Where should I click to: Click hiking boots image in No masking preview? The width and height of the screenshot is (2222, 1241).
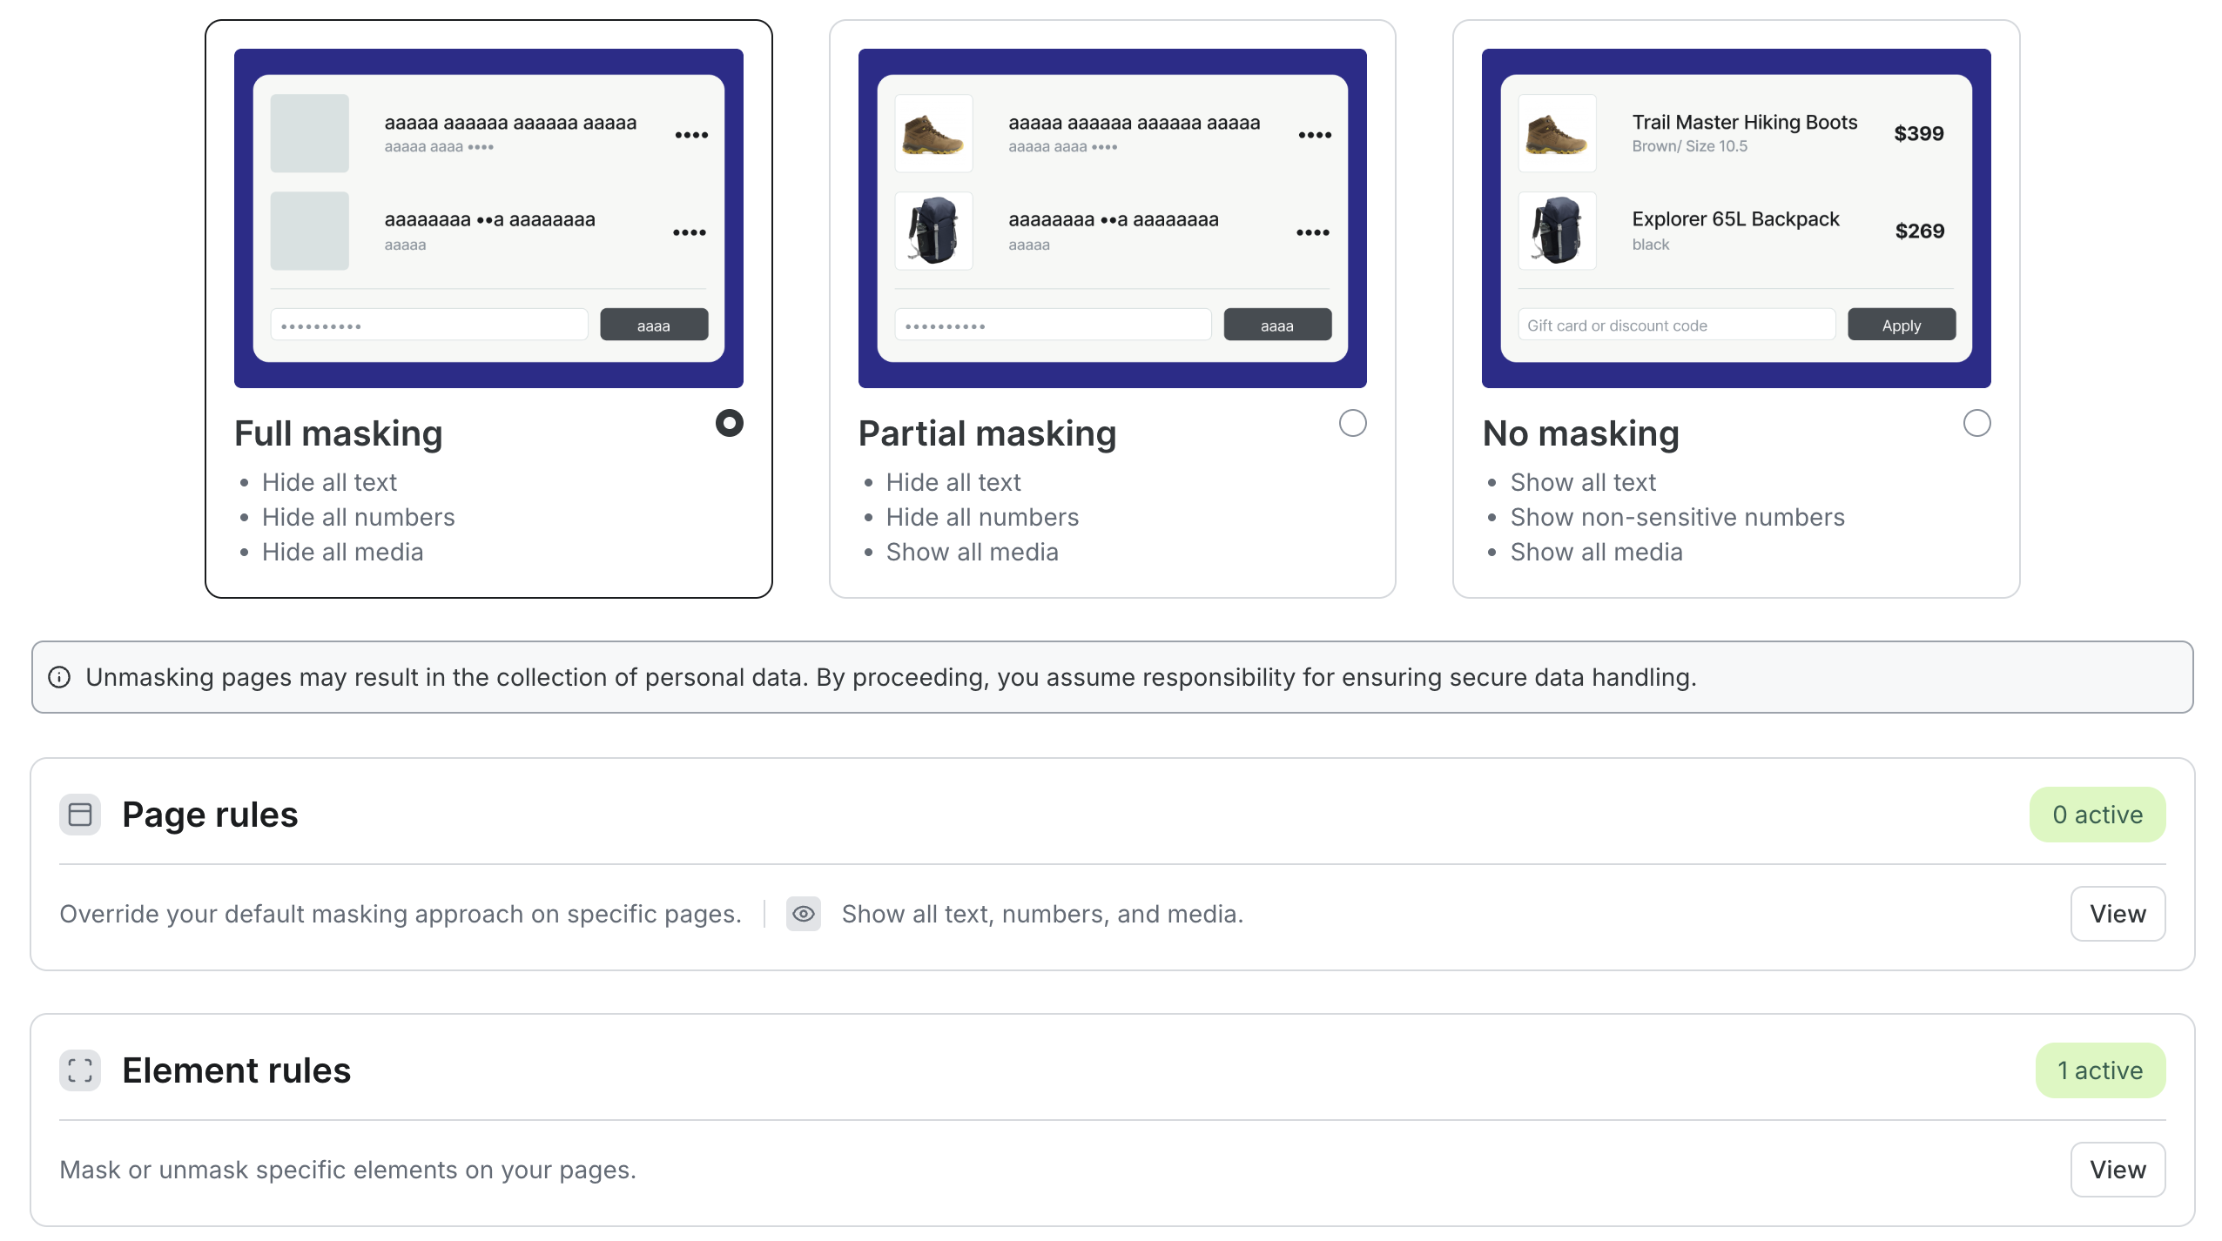[x=1557, y=133]
